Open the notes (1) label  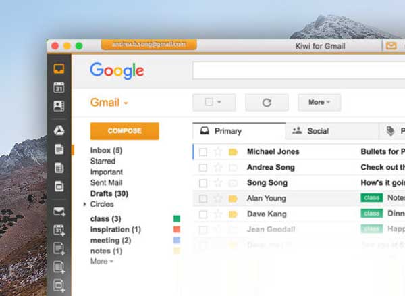(106, 251)
